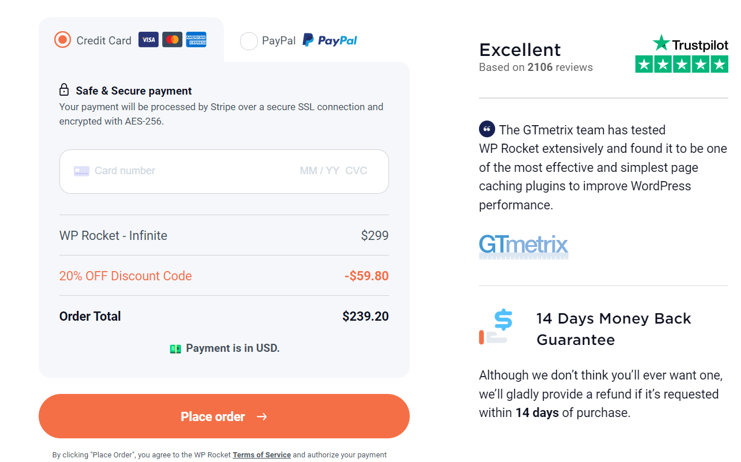Click the quotation mark icon beside GTmetrix testimonial
This screenshot has width=741, height=462.
coord(487,129)
